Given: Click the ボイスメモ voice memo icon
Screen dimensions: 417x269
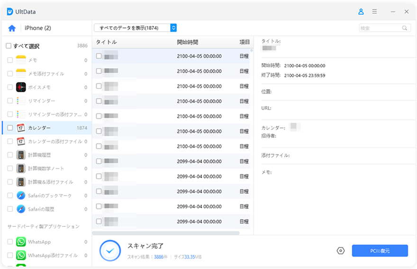Looking at the screenshot, I should pos(21,87).
